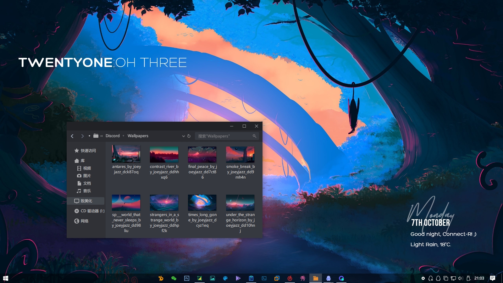This screenshot has width=503, height=283.
Task: Open network status from the system tray
Action: point(453,278)
